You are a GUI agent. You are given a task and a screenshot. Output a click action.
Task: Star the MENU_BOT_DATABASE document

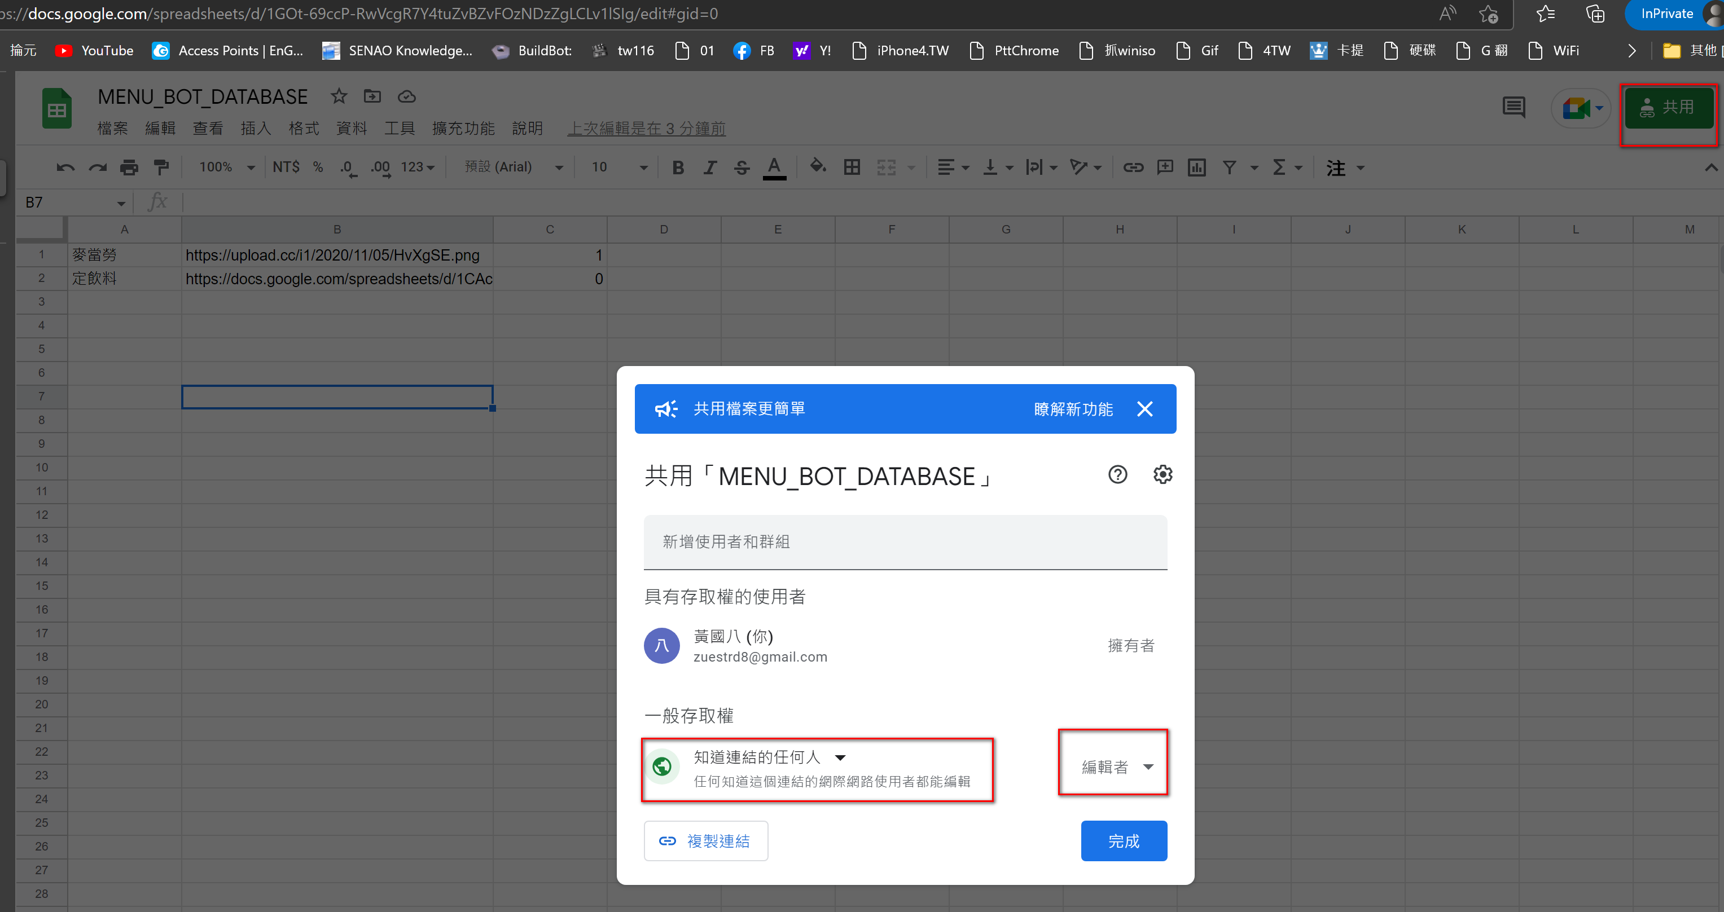(x=339, y=96)
